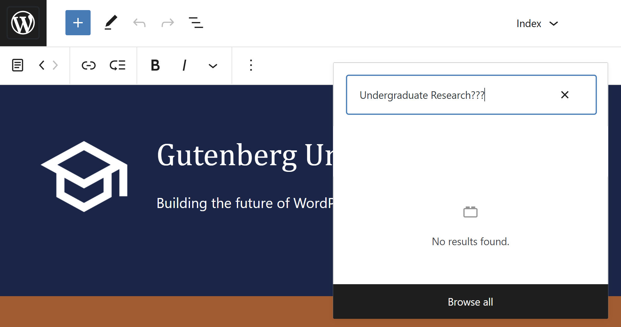The width and height of the screenshot is (621, 327).
Task: Redo the last change
Action: [167, 22]
